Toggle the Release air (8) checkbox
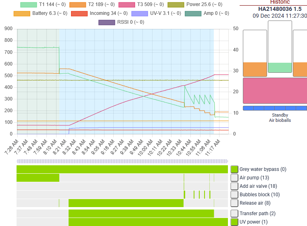This screenshot has width=307, height=226. (234, 203)
